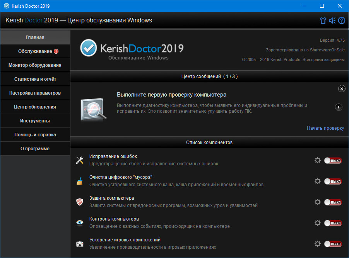Open Центр обновления from sidebar
Viewport: 349px width, 258px height.
35,107
